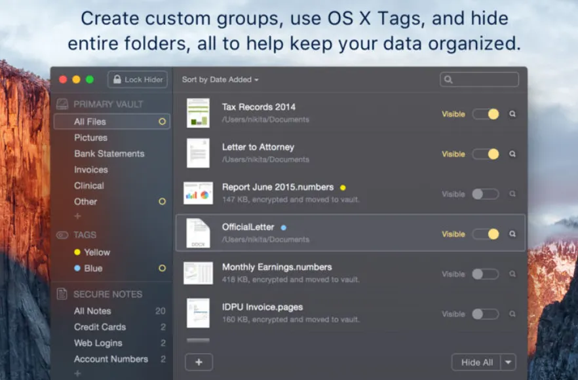Open the Credit Cards notes category
The image size is (578, 380).
tap(100, 327)
